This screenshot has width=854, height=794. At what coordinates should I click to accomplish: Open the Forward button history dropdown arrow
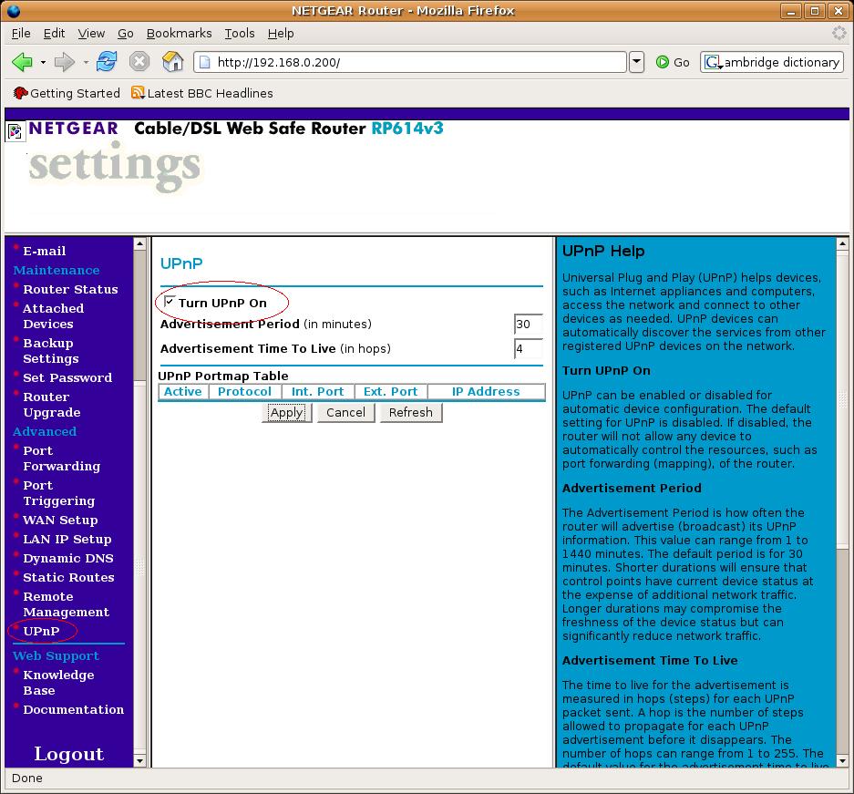coord(86,62)
